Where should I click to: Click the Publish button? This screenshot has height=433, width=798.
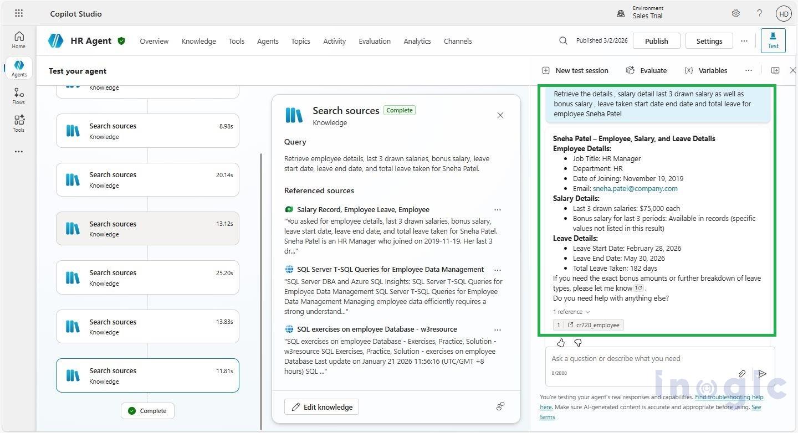tap(656, 40)
